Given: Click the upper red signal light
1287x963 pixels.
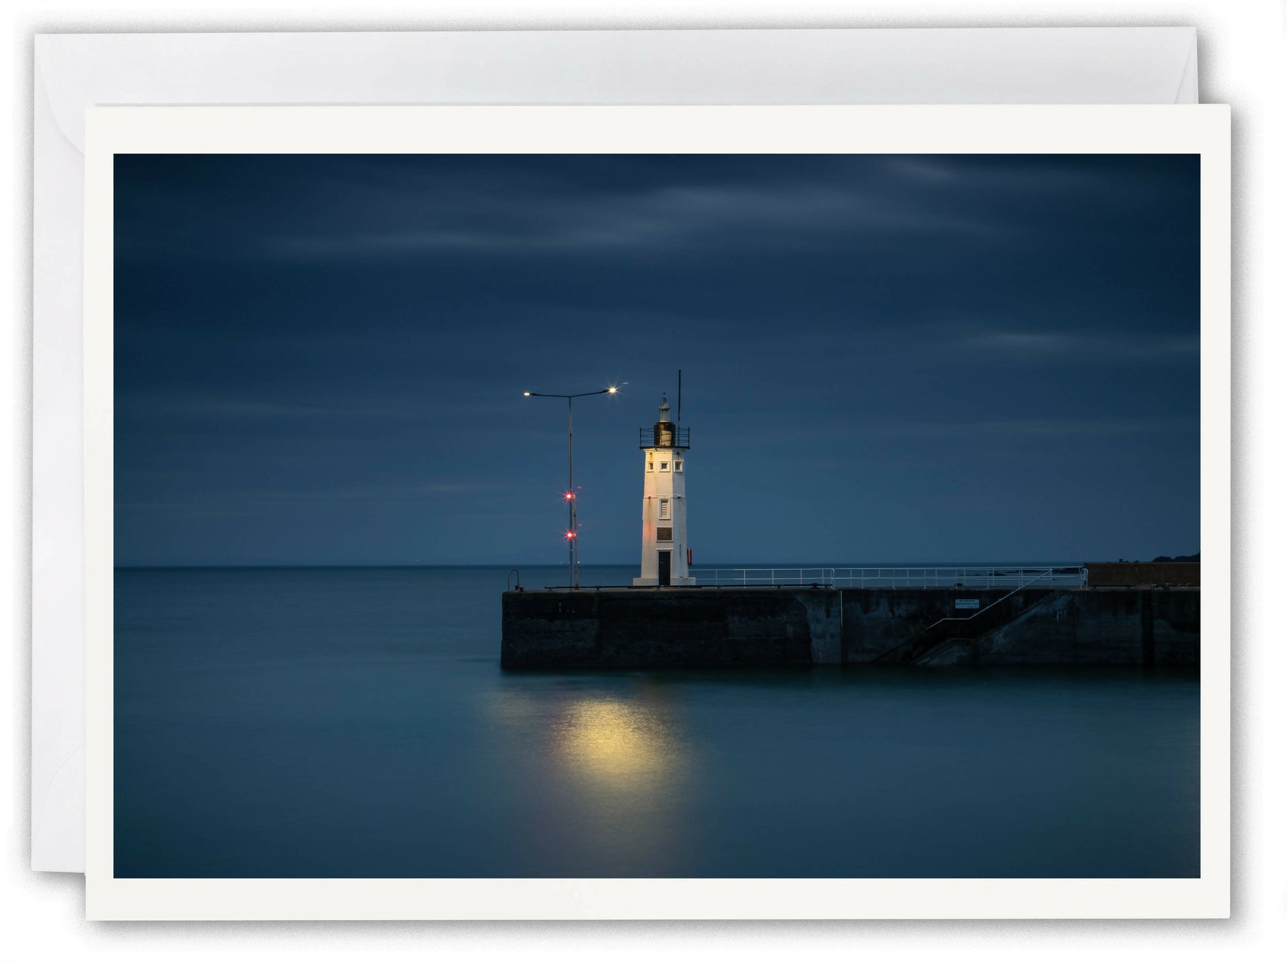Looking at the screenshot, I should click(568, 495).
